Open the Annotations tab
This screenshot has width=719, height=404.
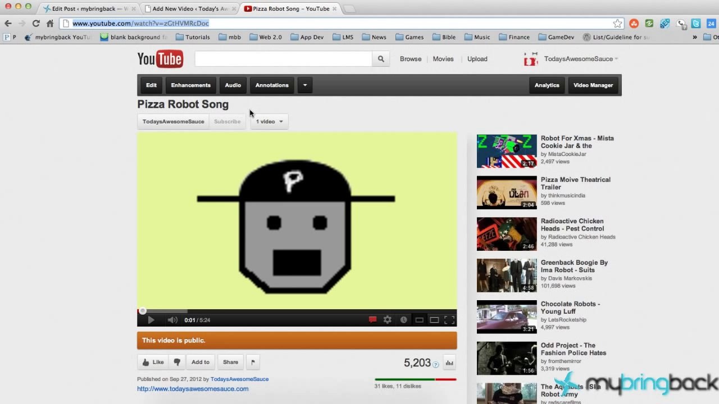pos(272,85)
